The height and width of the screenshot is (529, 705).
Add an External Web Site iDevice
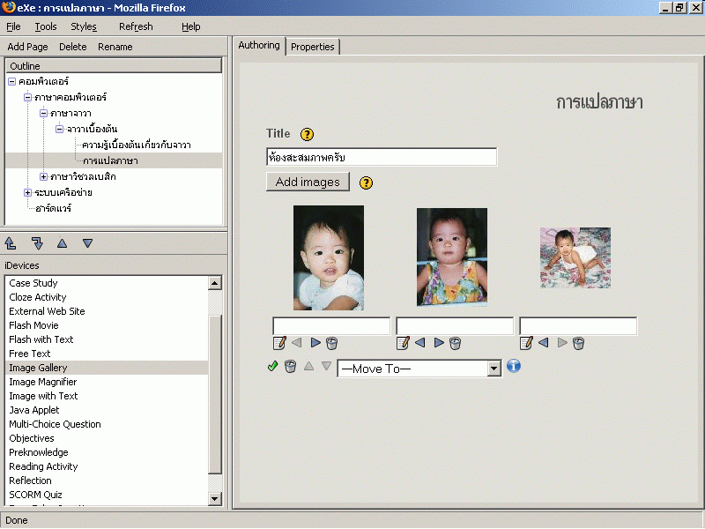pos(47,311)
